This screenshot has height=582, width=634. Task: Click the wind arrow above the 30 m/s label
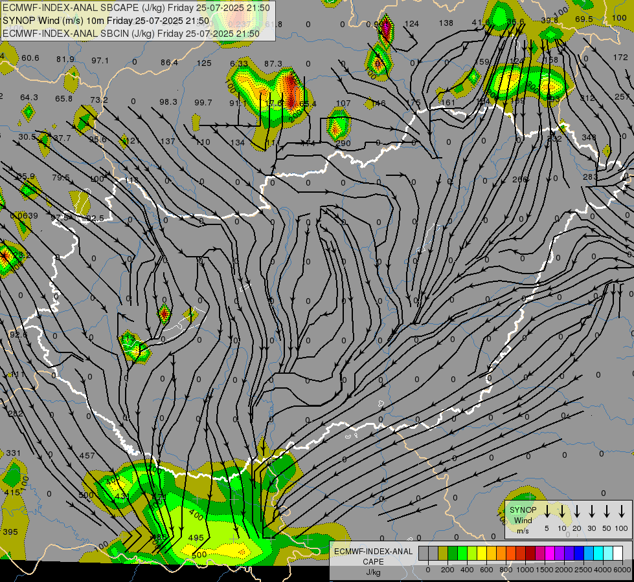592,512
